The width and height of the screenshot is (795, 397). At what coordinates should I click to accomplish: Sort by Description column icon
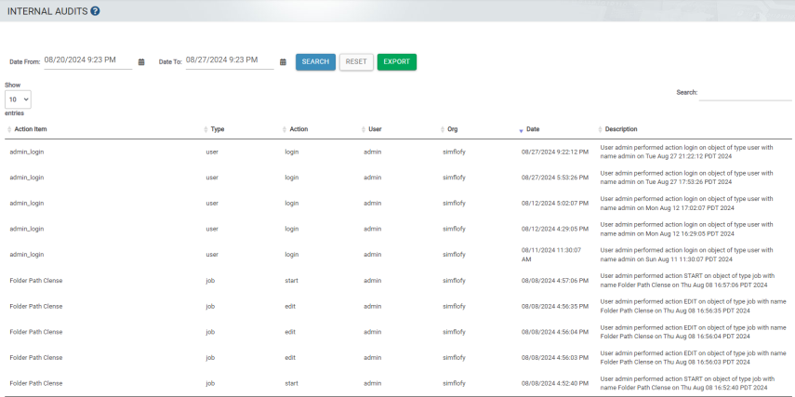coord(601,129)
